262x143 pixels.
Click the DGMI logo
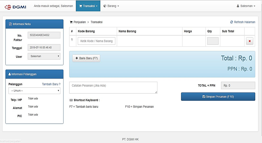[15, 7]
